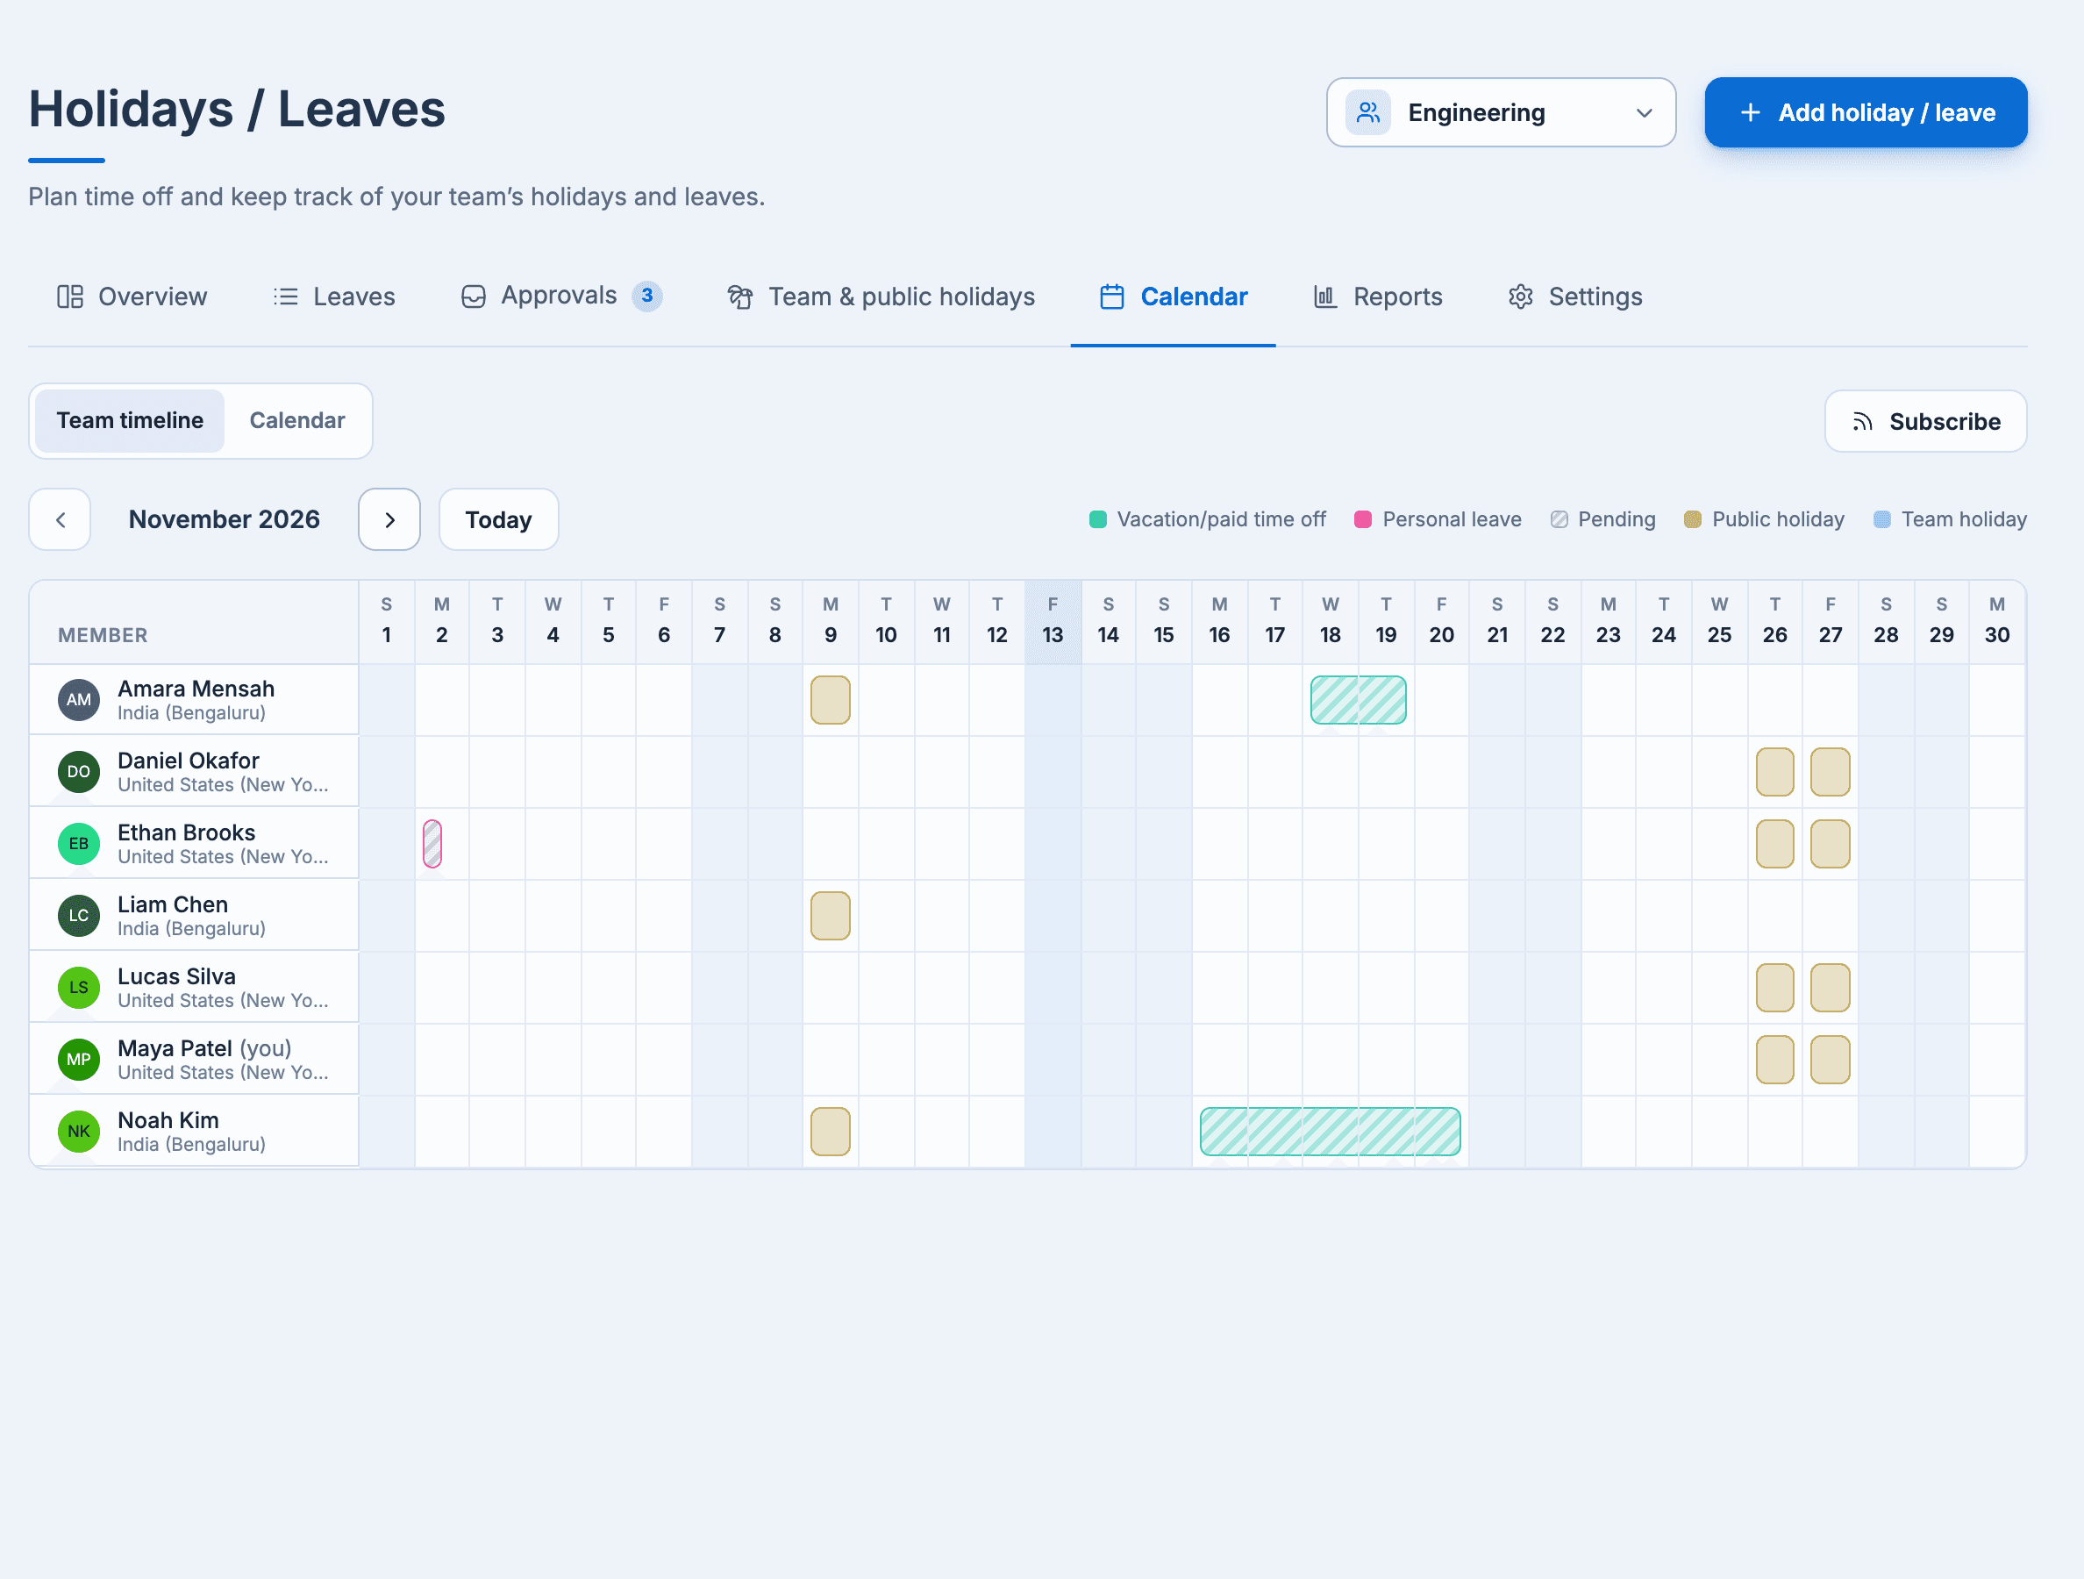Go to the Approvals tab
This screenshot has height=1579, width=2084.
561,297
